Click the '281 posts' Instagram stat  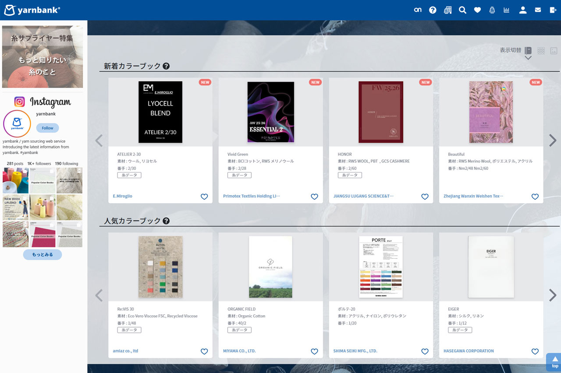15,163
